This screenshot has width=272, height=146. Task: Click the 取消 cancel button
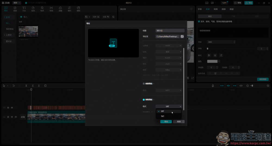click(x=179, y=122)
